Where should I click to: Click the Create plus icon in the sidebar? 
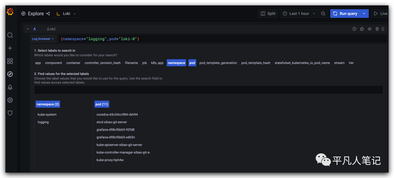(x=10, y=48)
